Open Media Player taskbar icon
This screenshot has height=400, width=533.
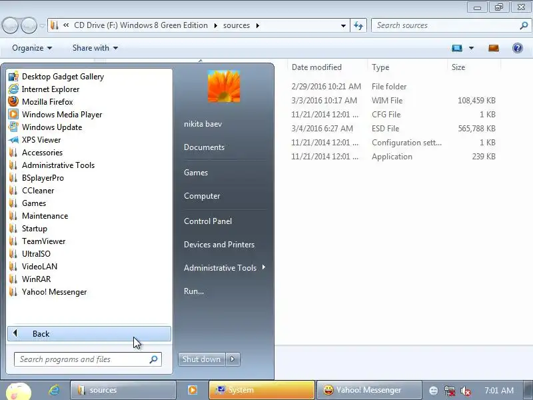pos(193,390)
